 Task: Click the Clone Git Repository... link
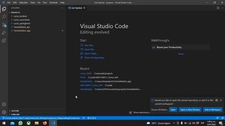[x=95, y=58]
